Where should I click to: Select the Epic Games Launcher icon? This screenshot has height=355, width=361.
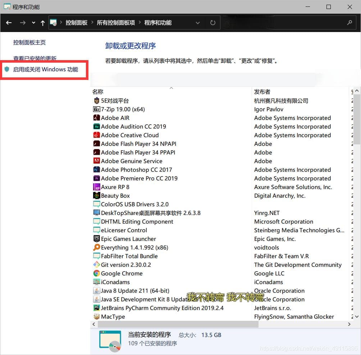(96, 239)
